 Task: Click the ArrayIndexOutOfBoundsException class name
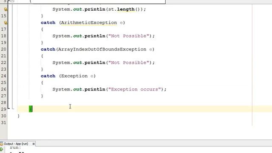click(102, 49)
